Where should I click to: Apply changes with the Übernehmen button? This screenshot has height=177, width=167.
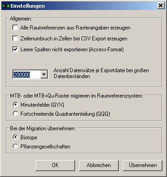tap(142, 165)
